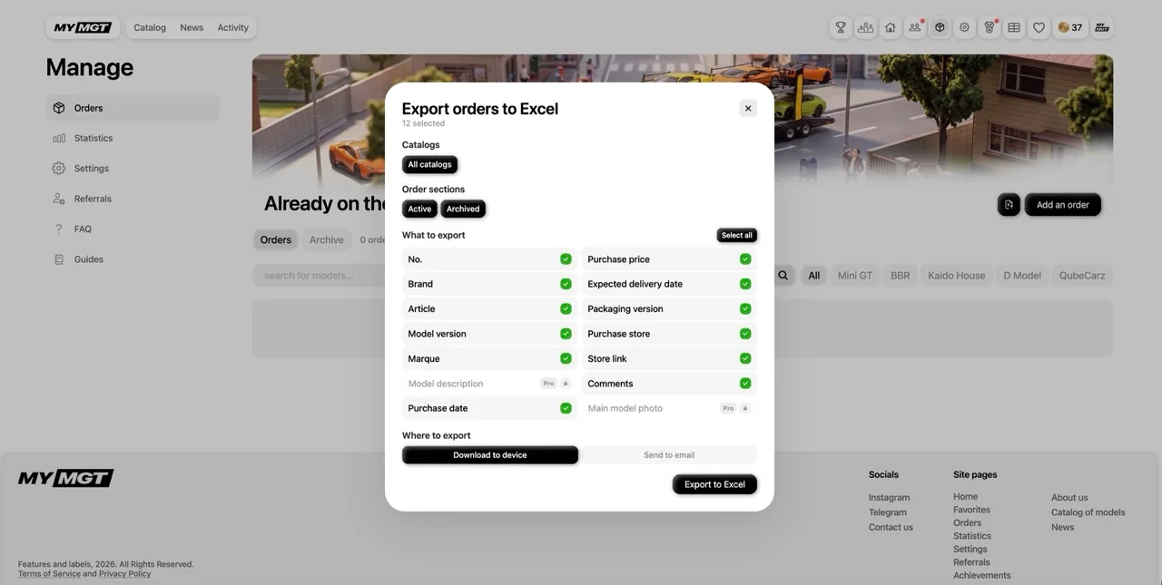Click the Select all button
1162x585 pixels.
736,235
